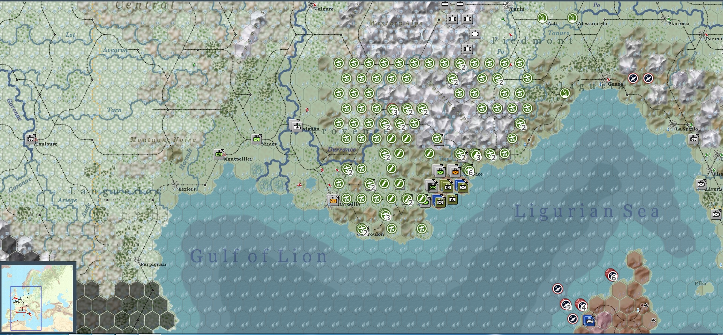Select the two-unit enemy air stack near Corsica
The height and width of the screenshot is (335, 723).
click(x=566, y=305)
